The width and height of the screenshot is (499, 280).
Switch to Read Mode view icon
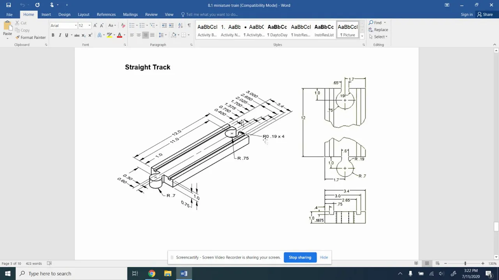click(416, 264)
